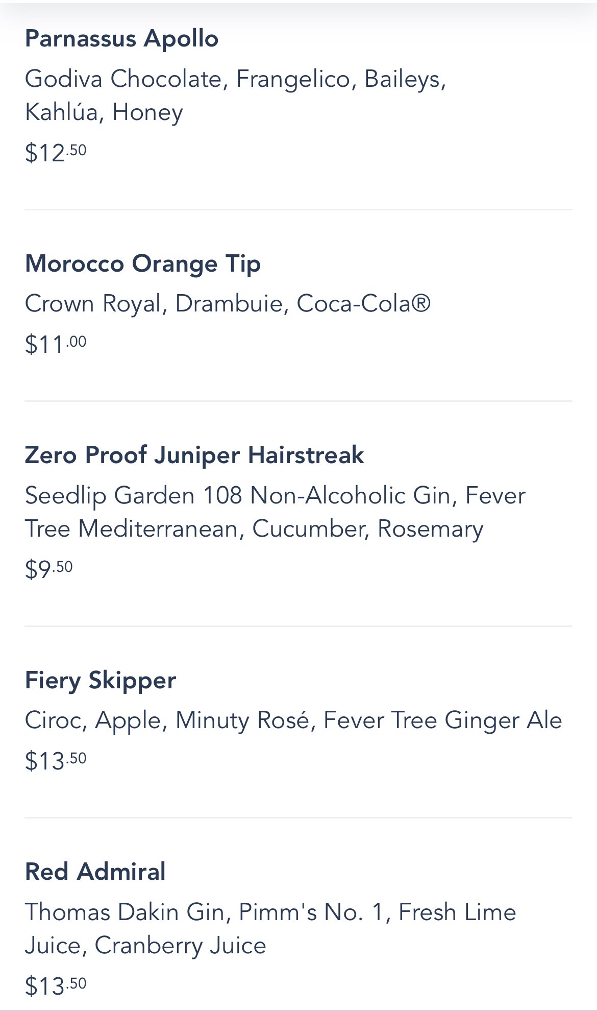The width and height of the screenshot is (597, 1011).
Task: Tap the divider above Fiery Skipper
Action: pyautogui.click(x=298, y=627)
